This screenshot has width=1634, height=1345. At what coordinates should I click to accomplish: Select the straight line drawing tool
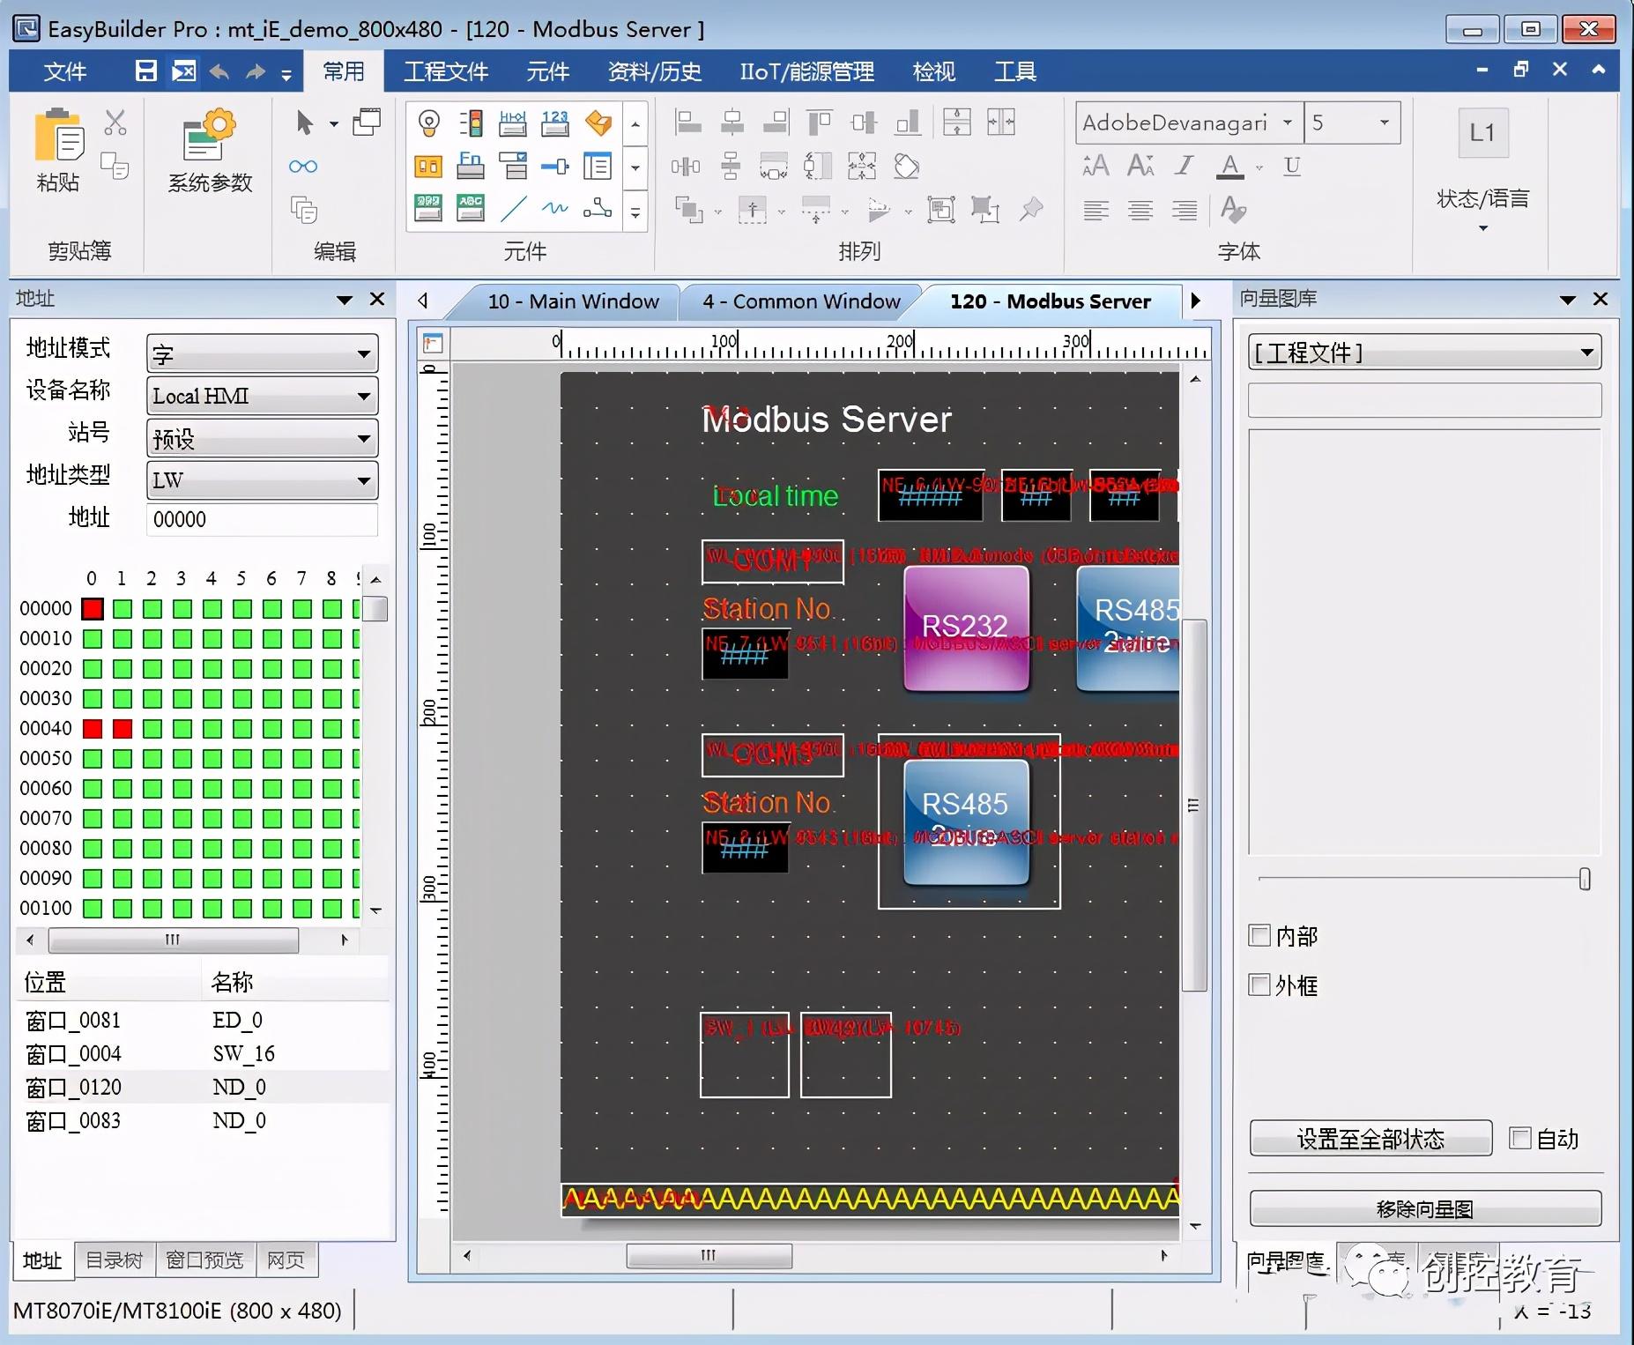pos(513,208)
